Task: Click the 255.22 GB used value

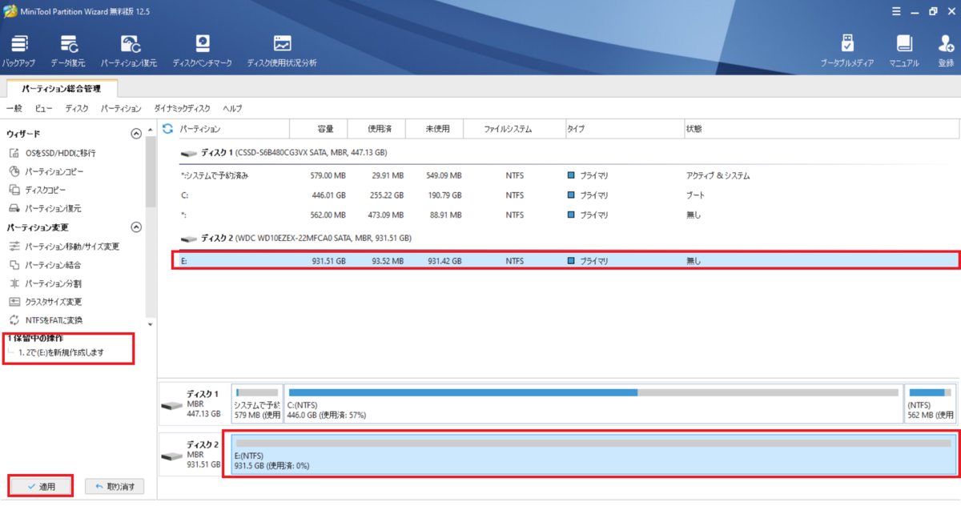Action: 387,195
